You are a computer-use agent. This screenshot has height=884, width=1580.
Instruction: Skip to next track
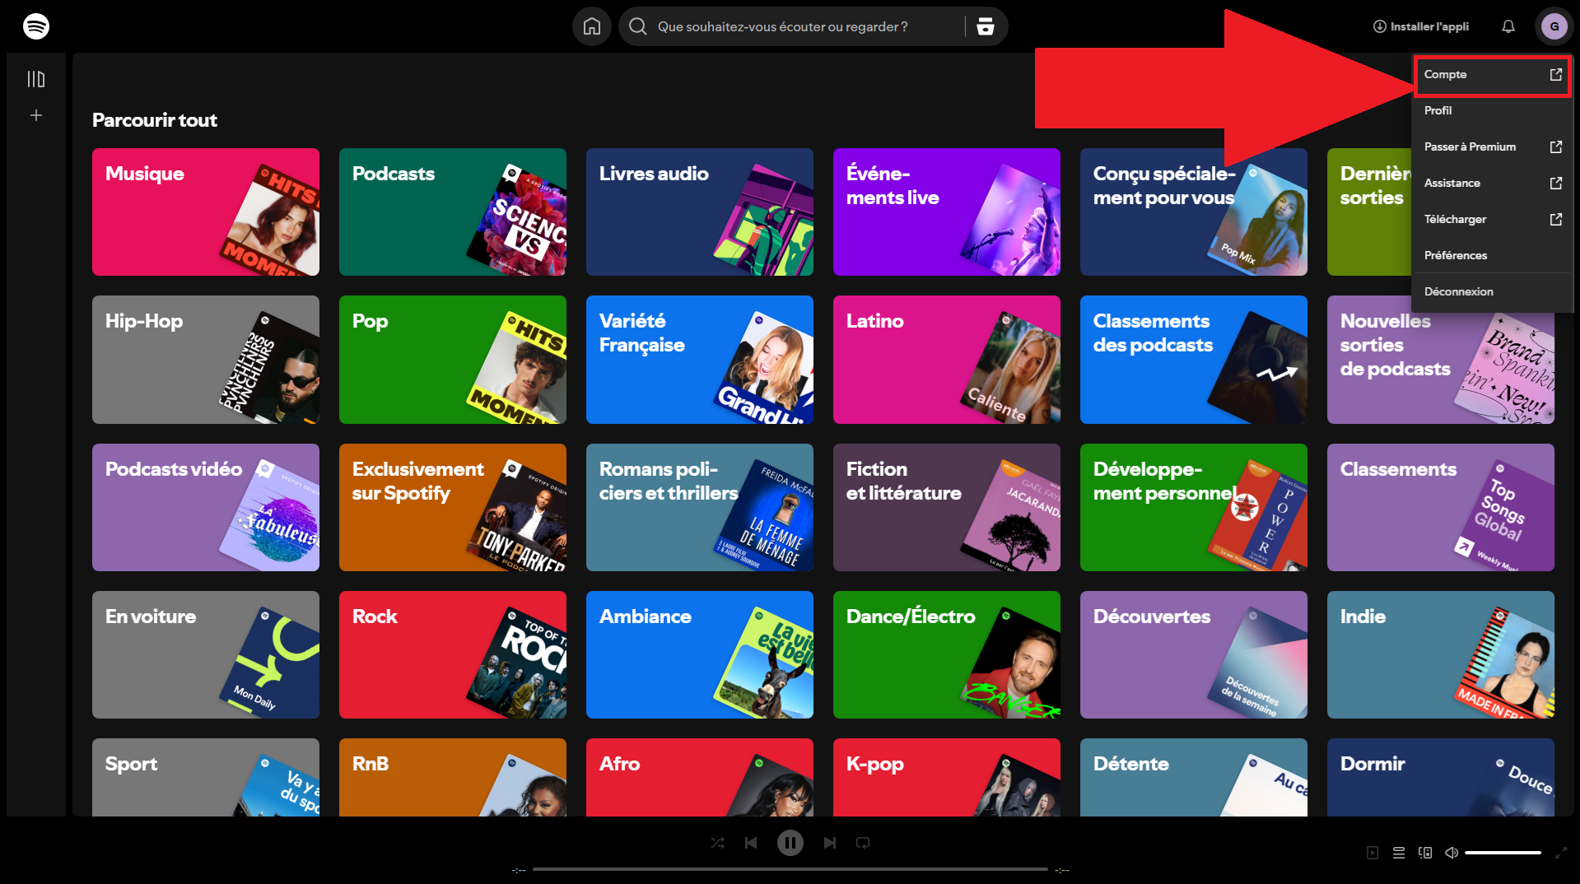829,843
